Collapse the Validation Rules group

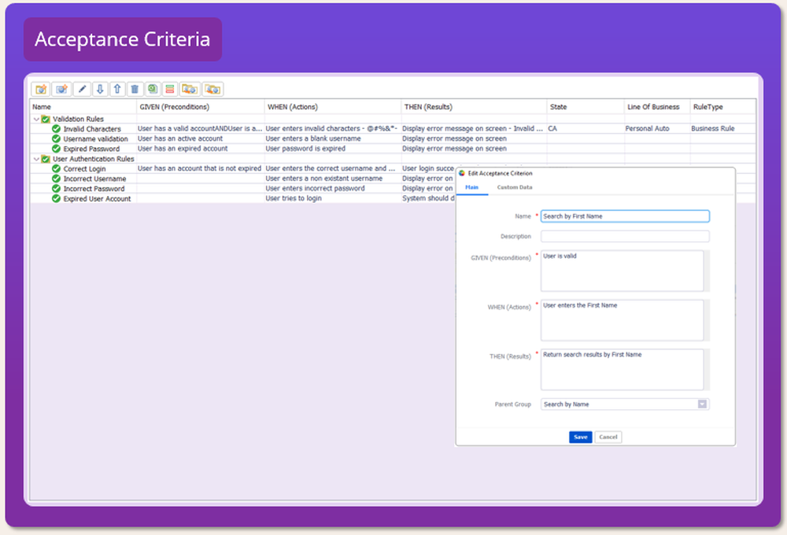(36, 120)
